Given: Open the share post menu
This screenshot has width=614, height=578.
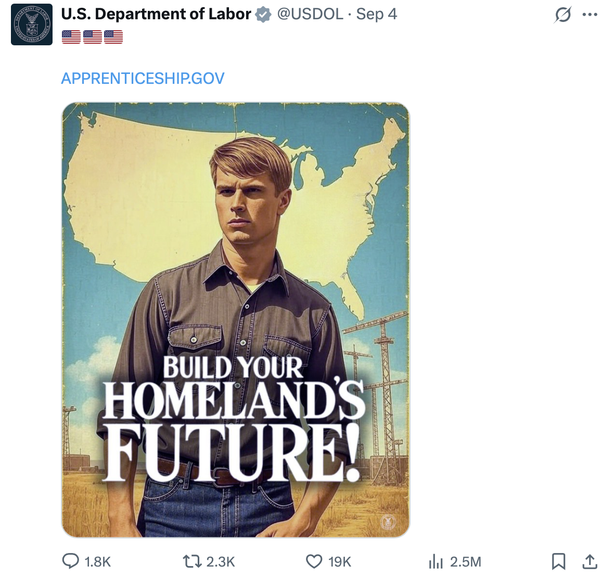Looking at the screenshot, I should tap(590, 561).
